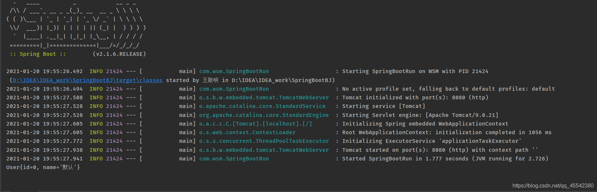Click 'Started SpringBootRun in 1.777 seconds' message

coord(445,158)
